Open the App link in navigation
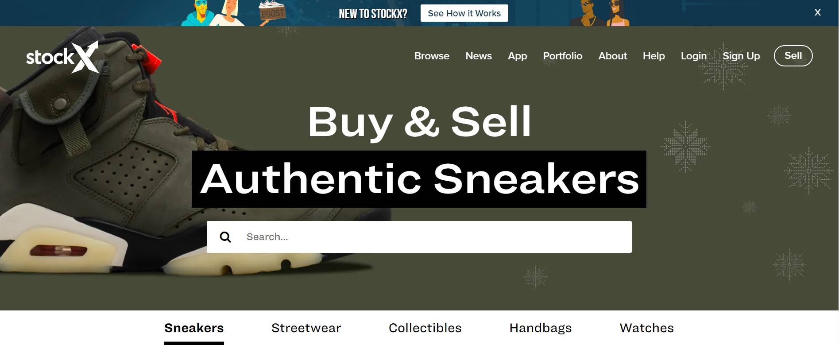Viewport: 839px width, 345px height. 517,56
